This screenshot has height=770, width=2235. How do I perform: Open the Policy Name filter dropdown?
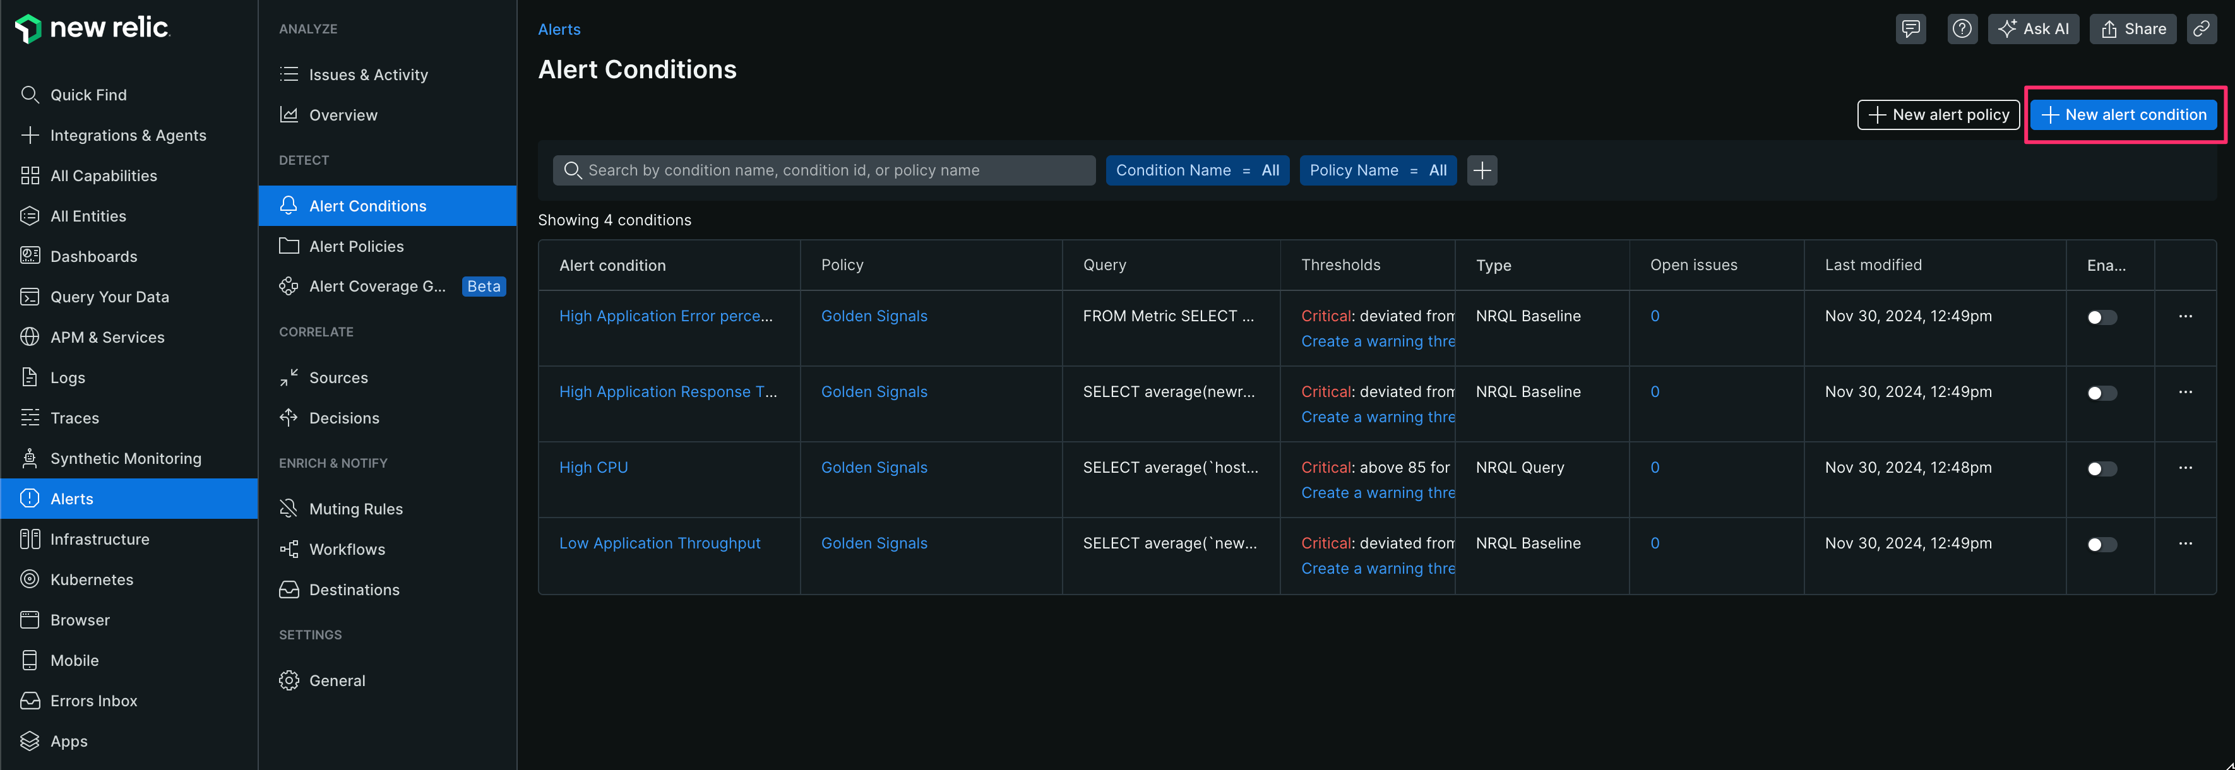[x=1378, y=170]
